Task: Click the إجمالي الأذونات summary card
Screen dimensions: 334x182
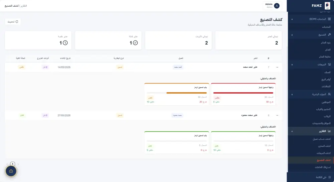Action: coord(178,40)
